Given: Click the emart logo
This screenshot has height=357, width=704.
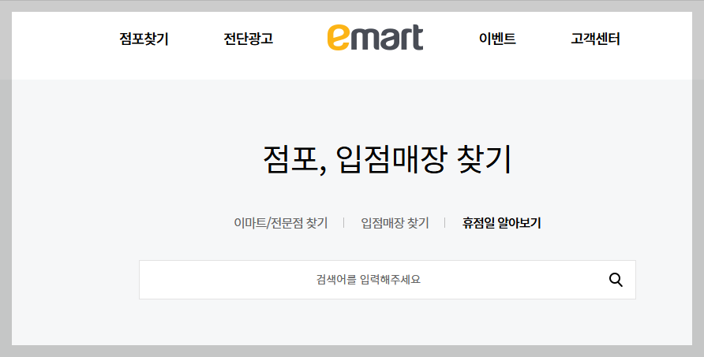Looking at the screenshot, I should [375, 37].
